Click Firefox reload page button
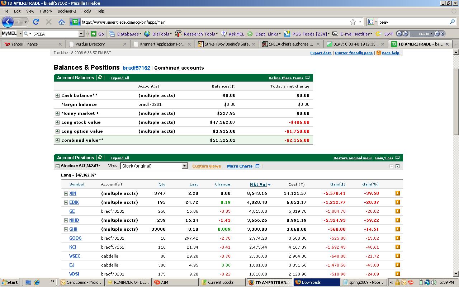459x287 pixels. [x=36, y=22]
